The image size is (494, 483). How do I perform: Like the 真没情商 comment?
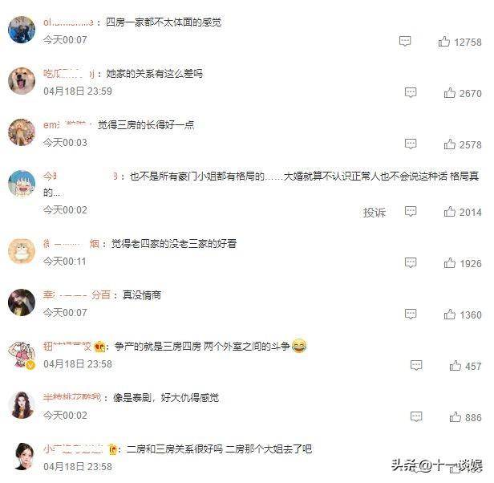pos(450,314)
